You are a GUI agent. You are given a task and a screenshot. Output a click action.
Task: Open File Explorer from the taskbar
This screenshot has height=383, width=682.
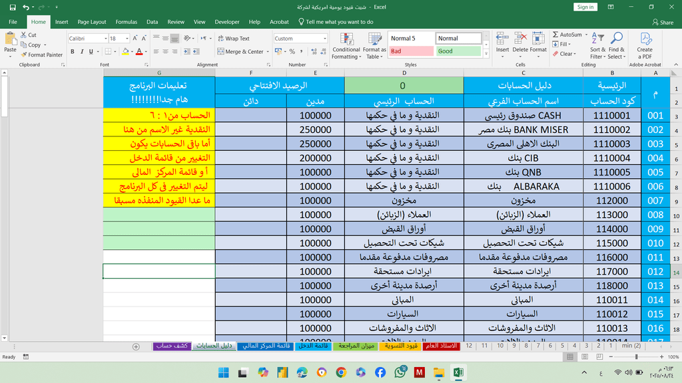point(438,372)
